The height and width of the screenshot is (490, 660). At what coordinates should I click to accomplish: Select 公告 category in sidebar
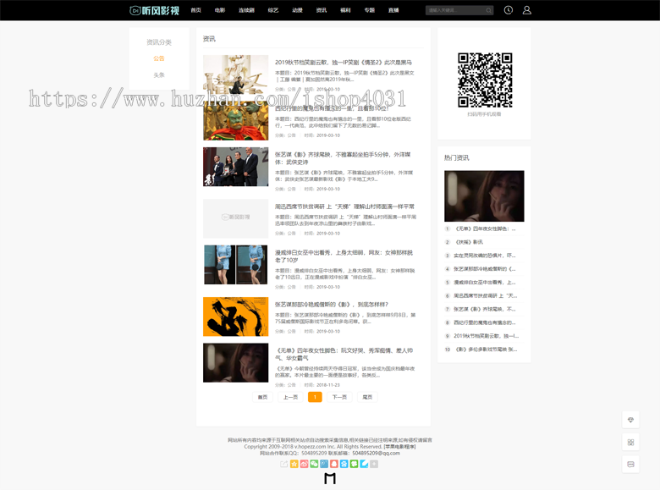point(159,58)
